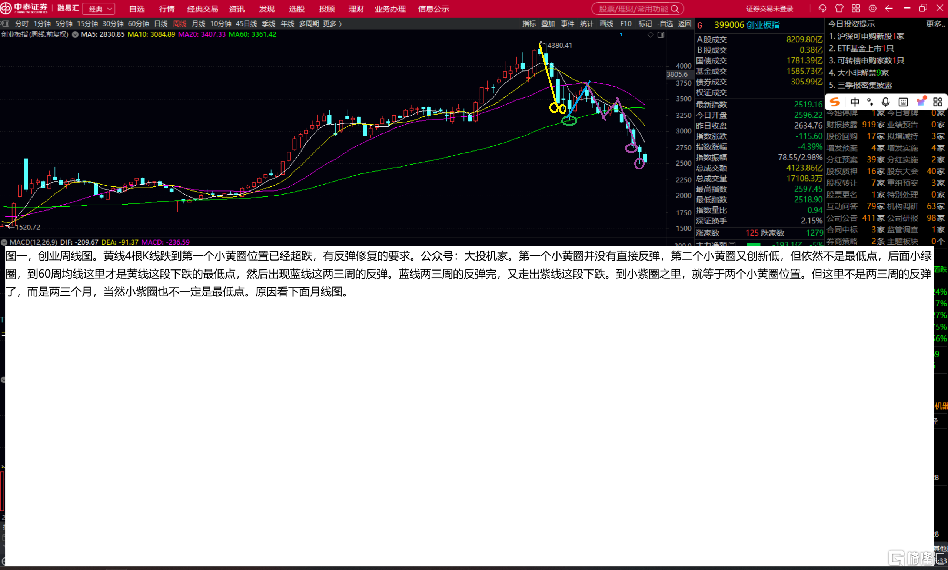Viewport: 948px width, 570px height.
Task: Switch input language with 中 icon
Action: 855,102
